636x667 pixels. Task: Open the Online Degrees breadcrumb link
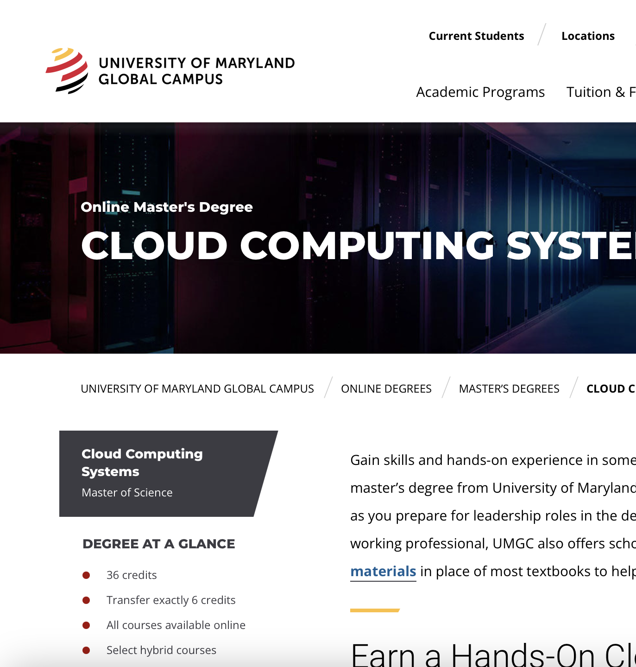pos(386,388)
